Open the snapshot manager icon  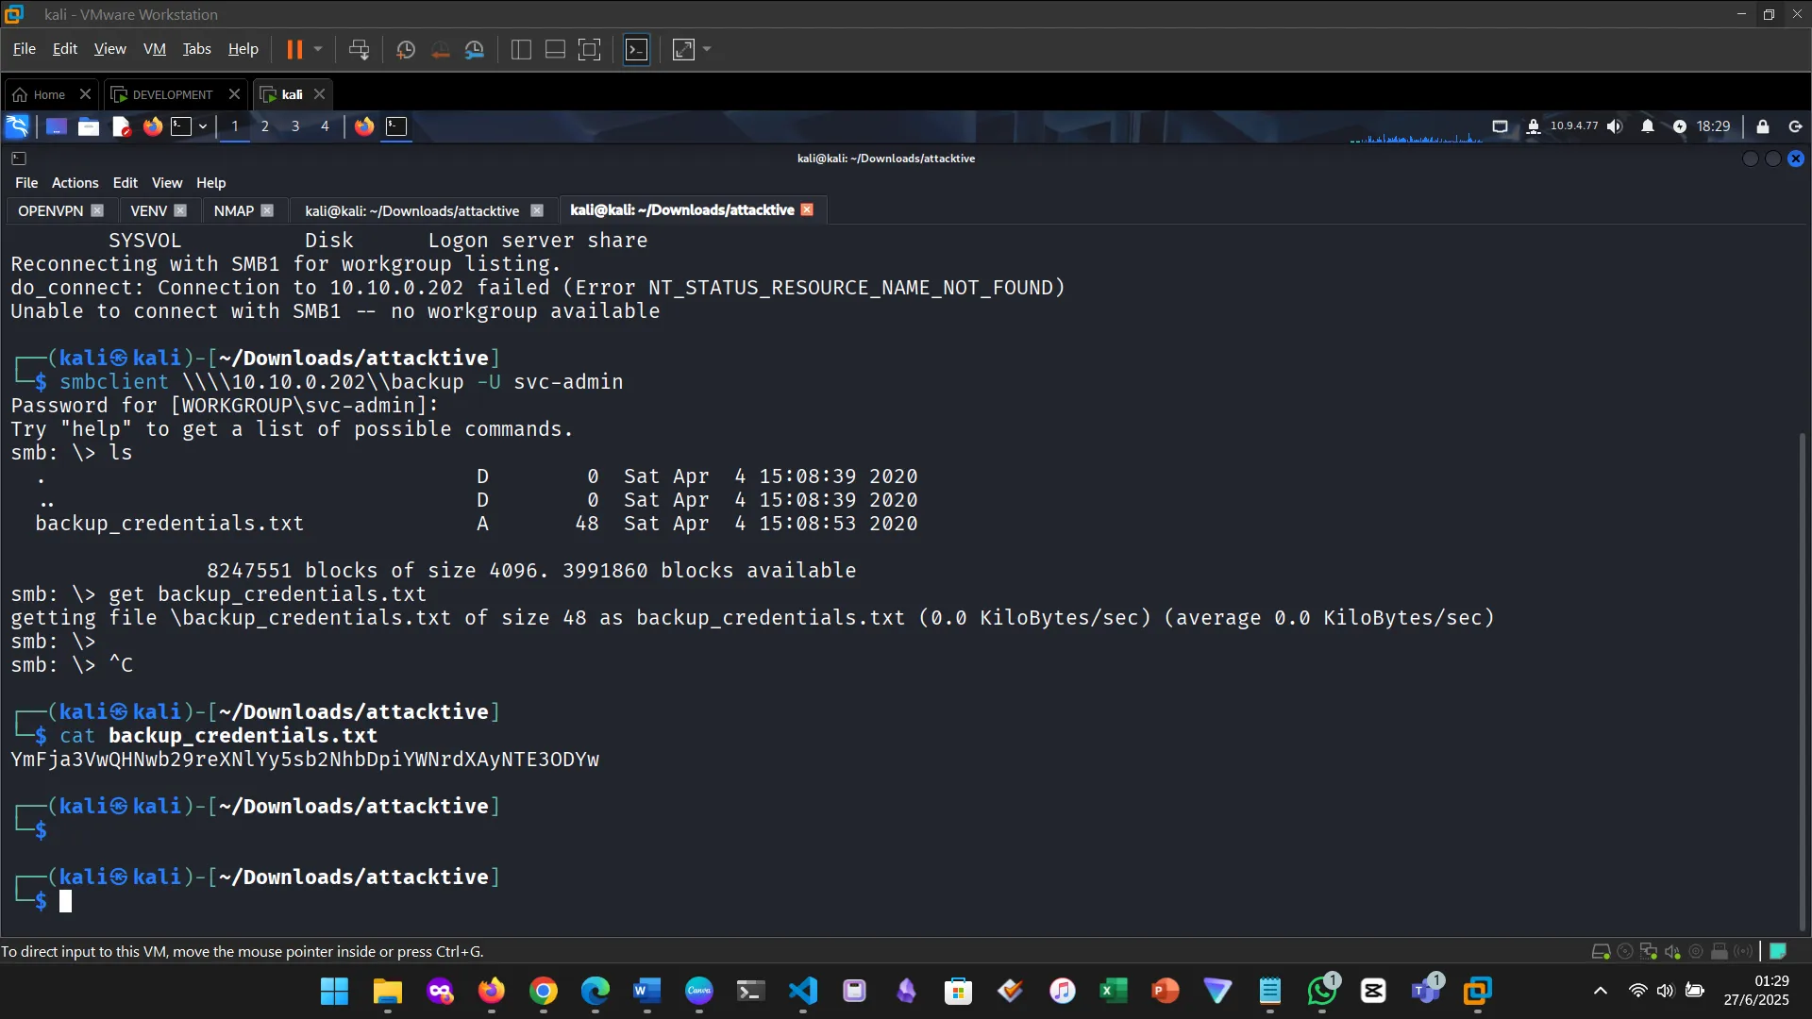475,49
